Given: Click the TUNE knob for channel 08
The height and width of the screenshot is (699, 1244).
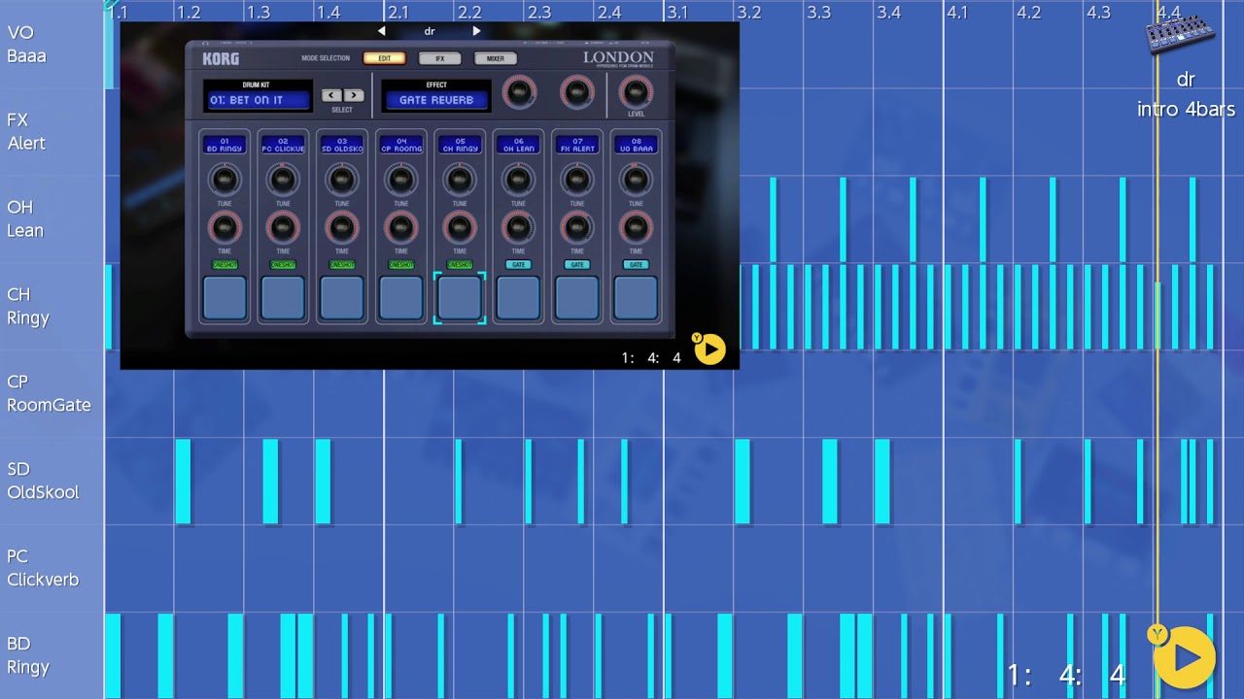Looking at the screenshot, I should (x=636, y=180).
